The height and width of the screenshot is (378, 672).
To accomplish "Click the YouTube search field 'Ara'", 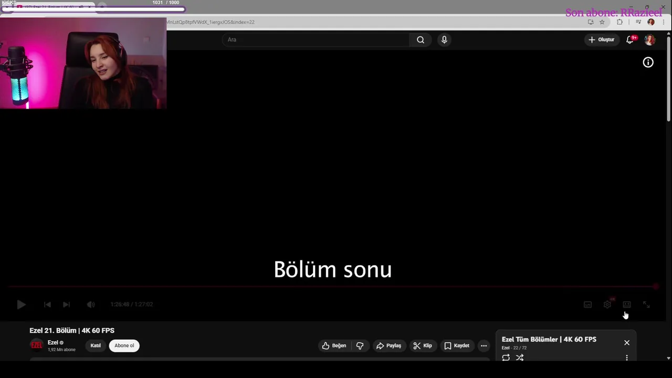I will 316,39.
